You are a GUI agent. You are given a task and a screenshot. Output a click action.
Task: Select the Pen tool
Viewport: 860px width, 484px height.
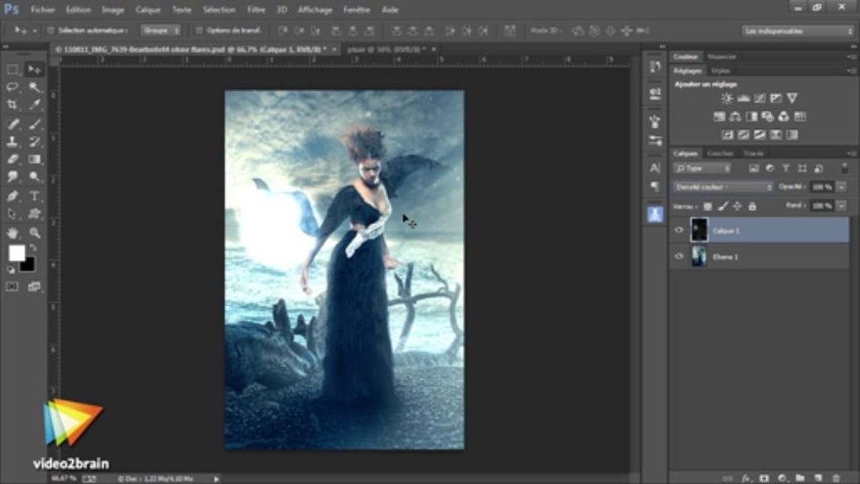[x=13, y=196]
